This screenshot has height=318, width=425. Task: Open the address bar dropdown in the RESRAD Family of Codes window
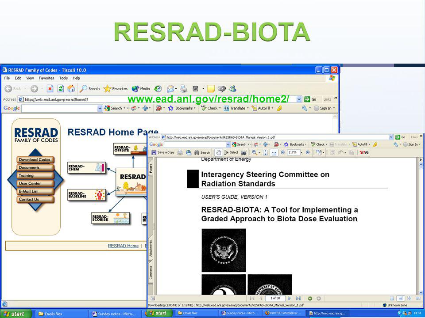299,99
